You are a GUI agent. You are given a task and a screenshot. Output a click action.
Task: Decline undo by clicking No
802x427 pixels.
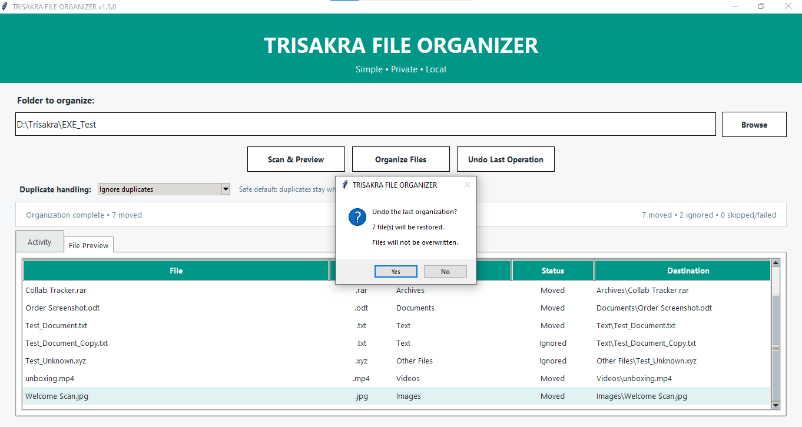click(x=445, y=272)
